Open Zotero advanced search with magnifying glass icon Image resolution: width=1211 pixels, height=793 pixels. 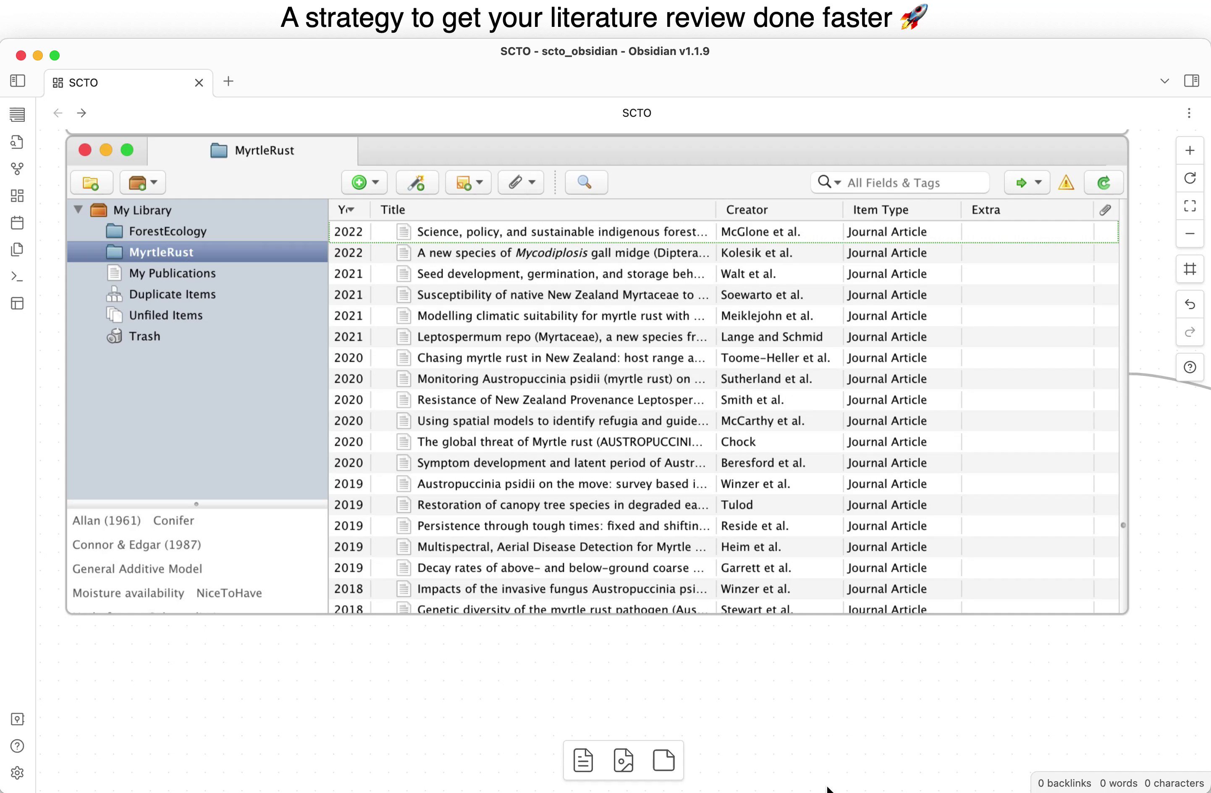pos(586,182)
